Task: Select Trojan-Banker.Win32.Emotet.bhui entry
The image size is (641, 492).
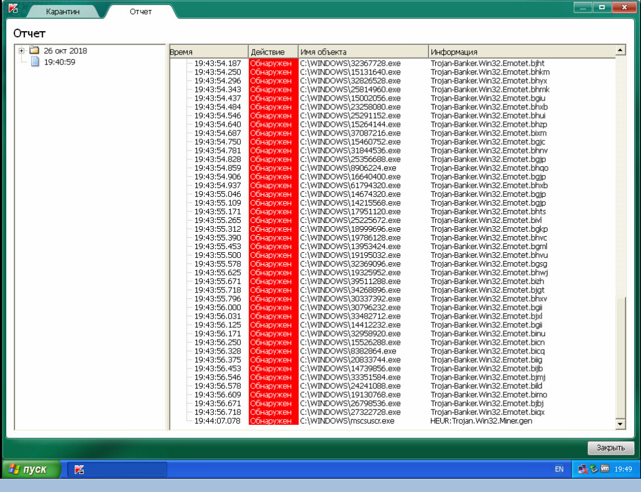Action: [x=487, y=116]
